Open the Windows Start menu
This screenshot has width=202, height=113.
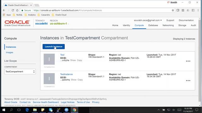click(x=4, y=110)
